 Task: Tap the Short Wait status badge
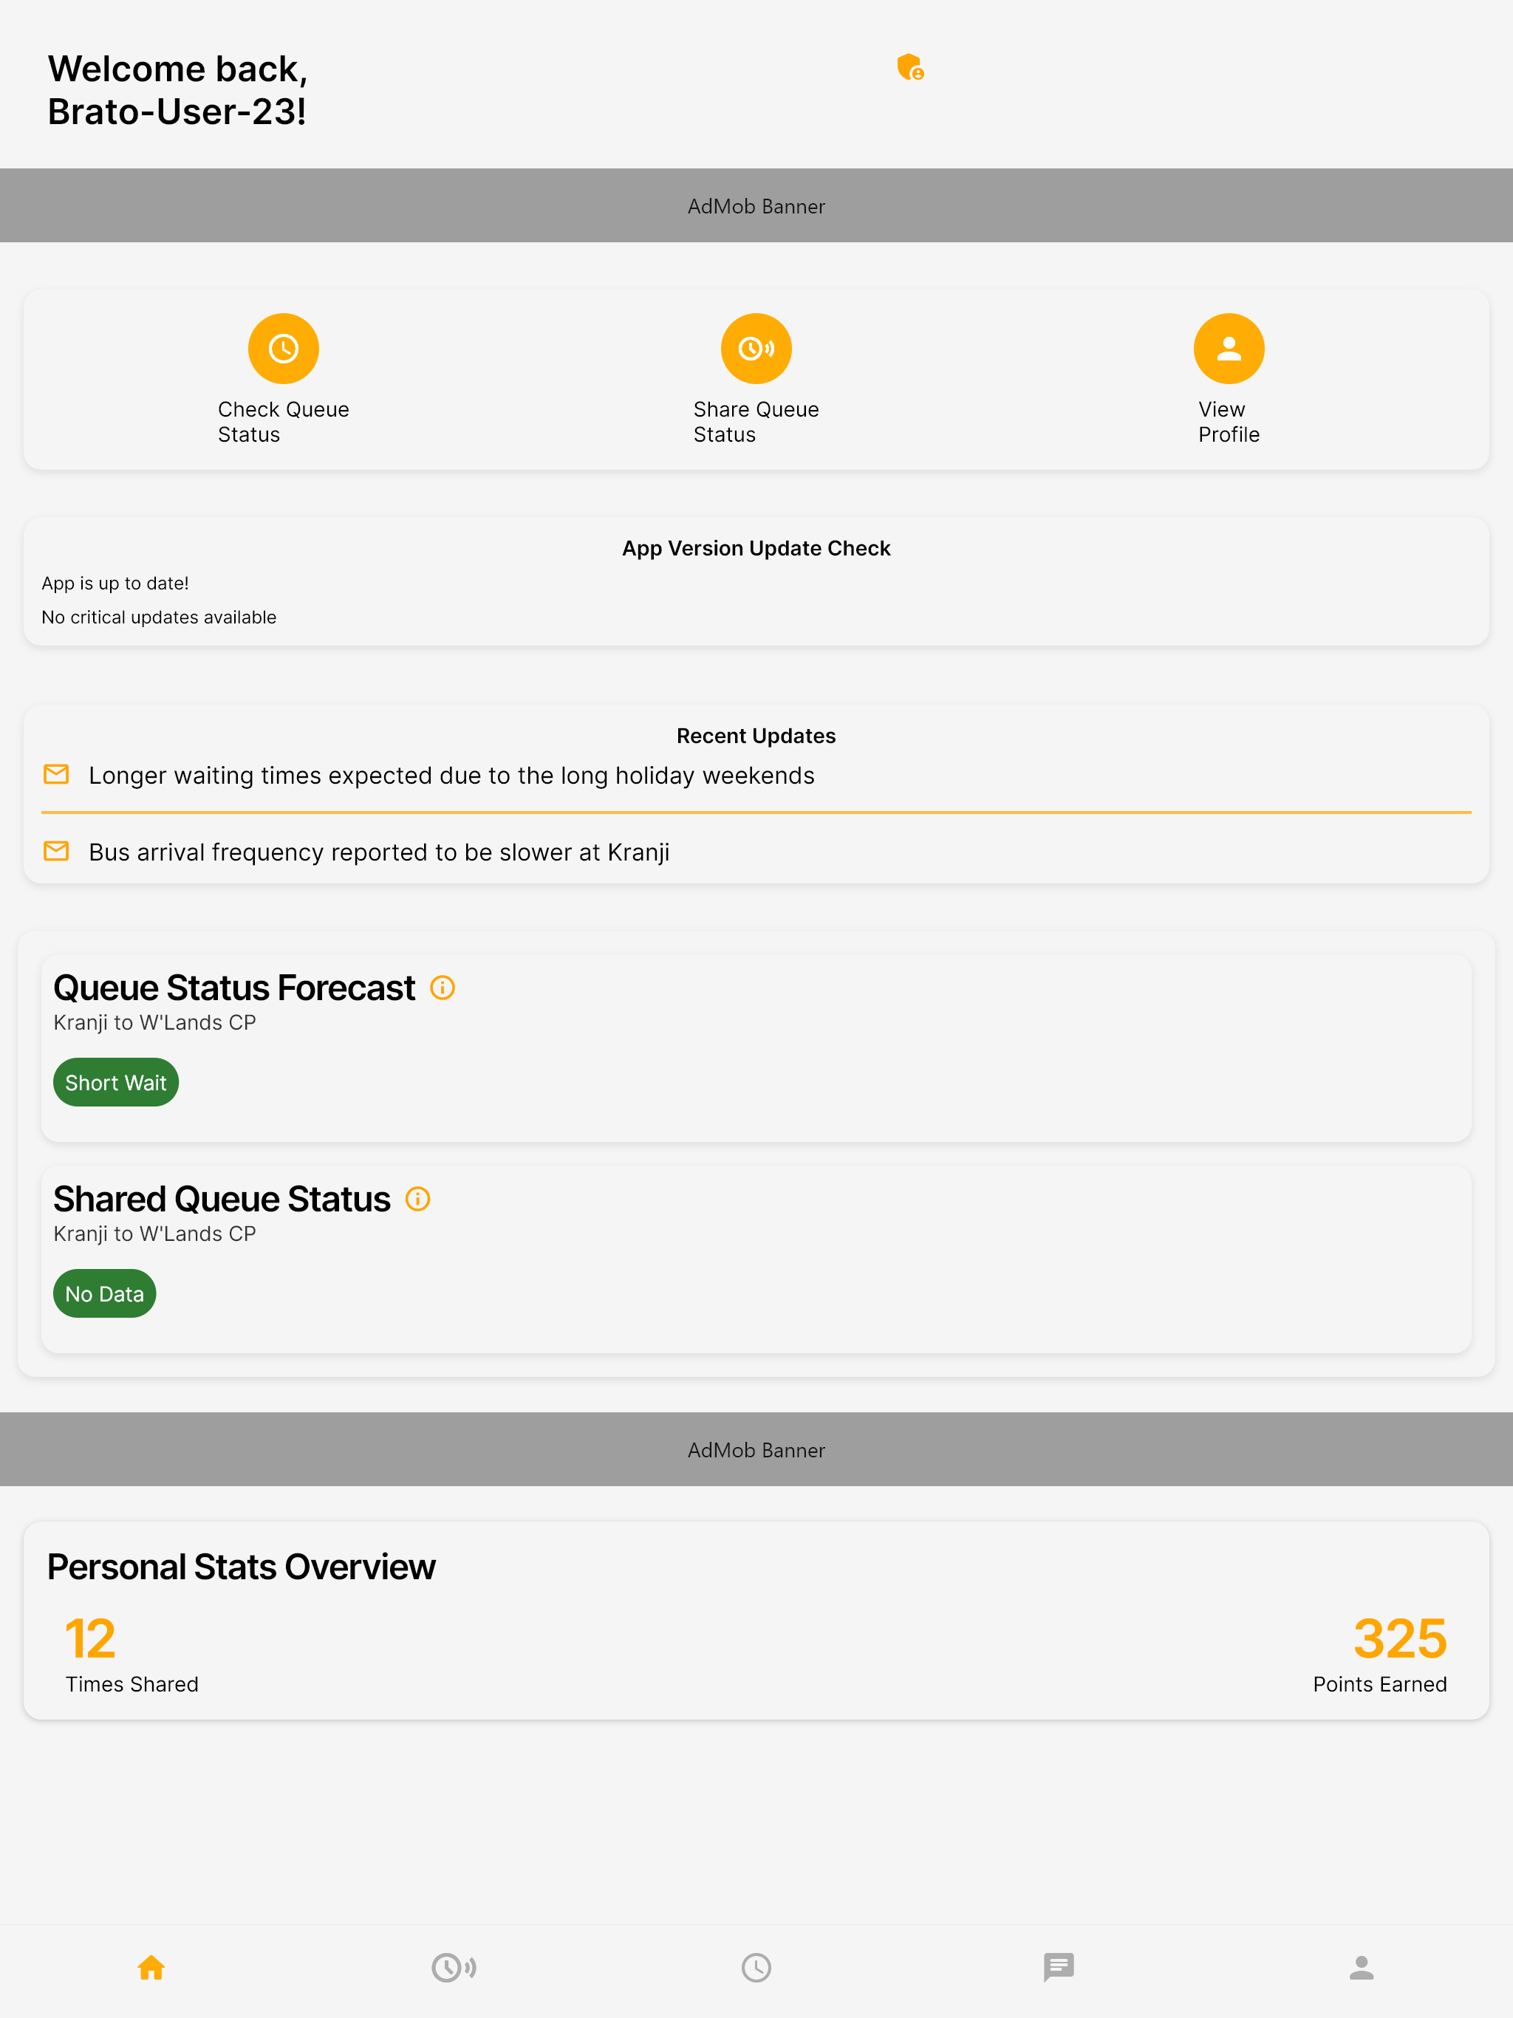click(116, 1083)
